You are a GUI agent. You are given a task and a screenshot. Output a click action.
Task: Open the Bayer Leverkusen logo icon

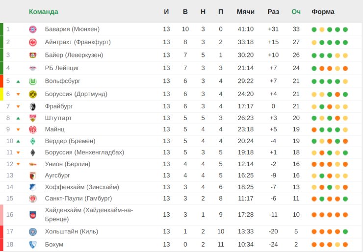(x=33, y=55)
